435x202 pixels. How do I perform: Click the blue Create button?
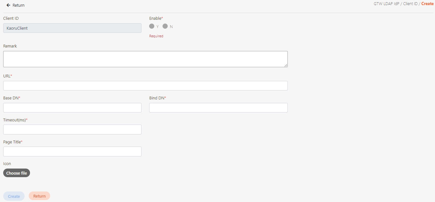pos(14,196)
